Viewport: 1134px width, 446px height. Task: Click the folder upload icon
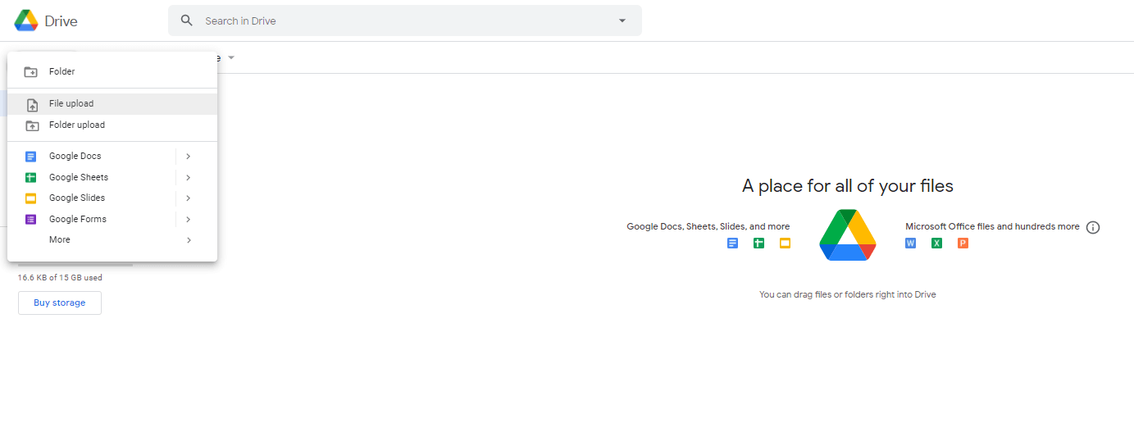tap(32, 125)
